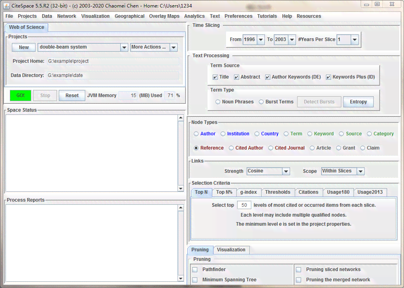
Task: Toggle the Title term source checkbox
Action: [x=215, y=77]
